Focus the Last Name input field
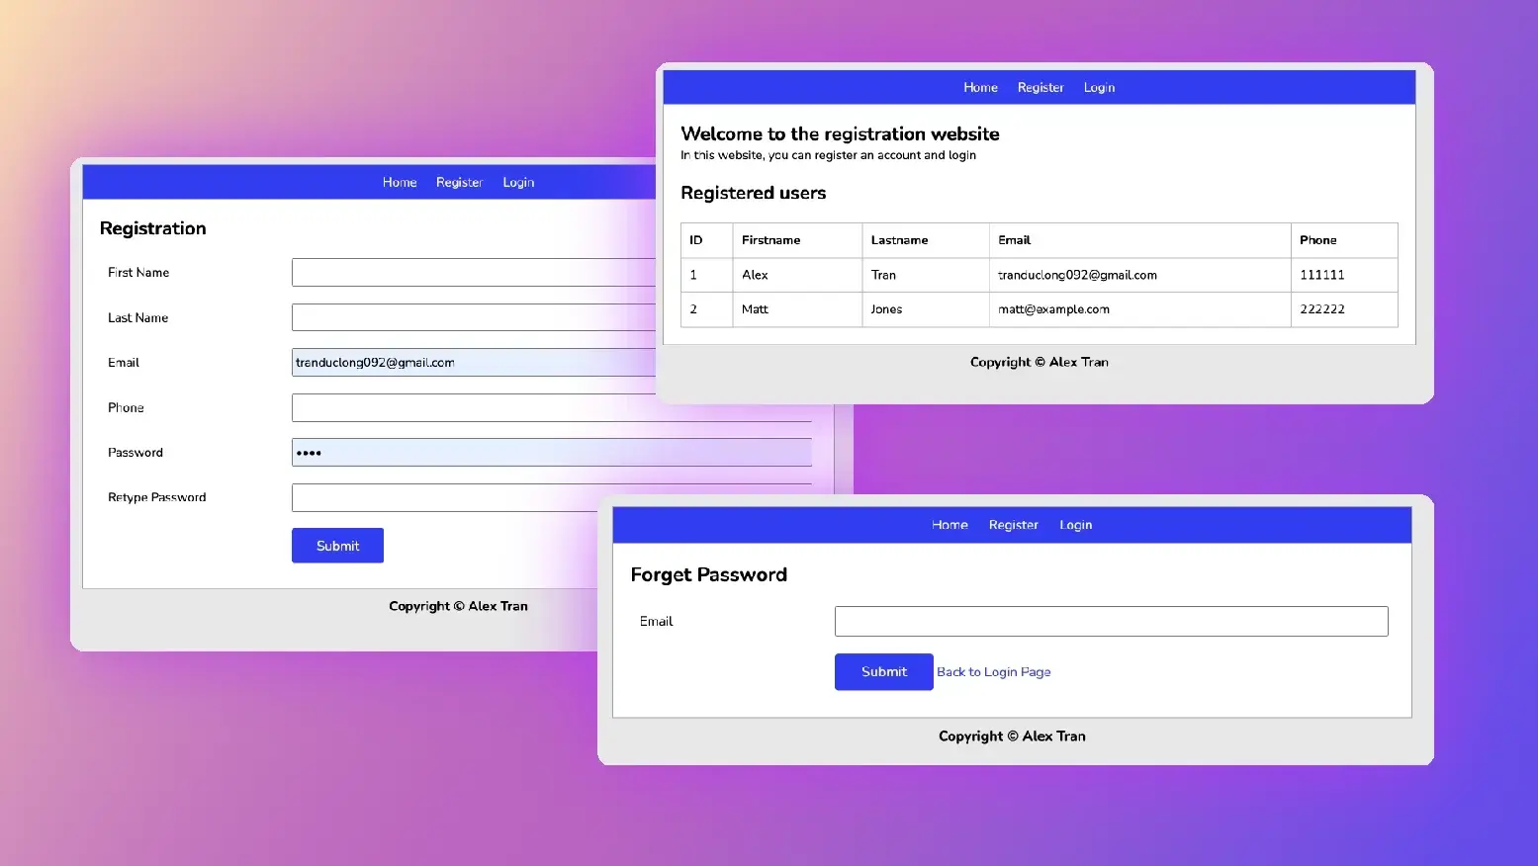The width and height of the screenshot is (1538, 866). pyautogui.click(x=474, y=317)
